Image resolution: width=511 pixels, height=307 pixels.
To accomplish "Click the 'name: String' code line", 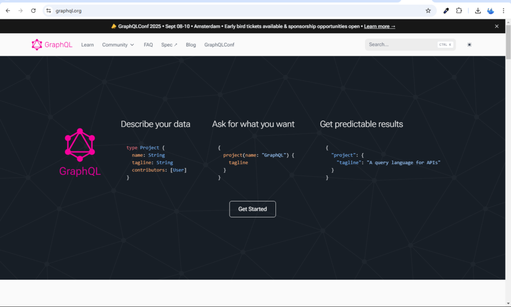I will point(148,155).
